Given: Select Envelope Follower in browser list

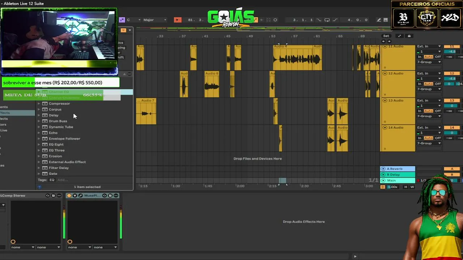Looking at the screenshot, I should (x=64, y=139).
